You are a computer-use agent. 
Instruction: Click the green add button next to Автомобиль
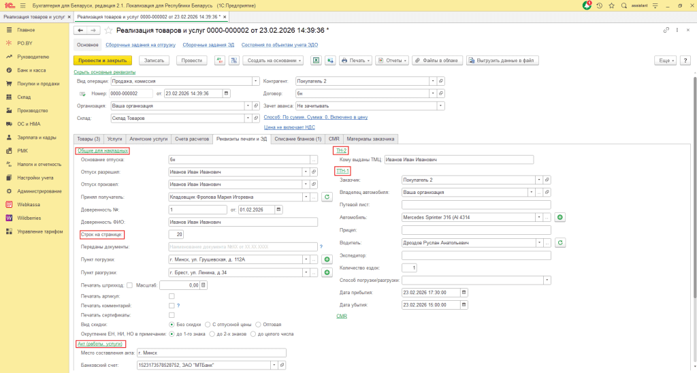560,217
